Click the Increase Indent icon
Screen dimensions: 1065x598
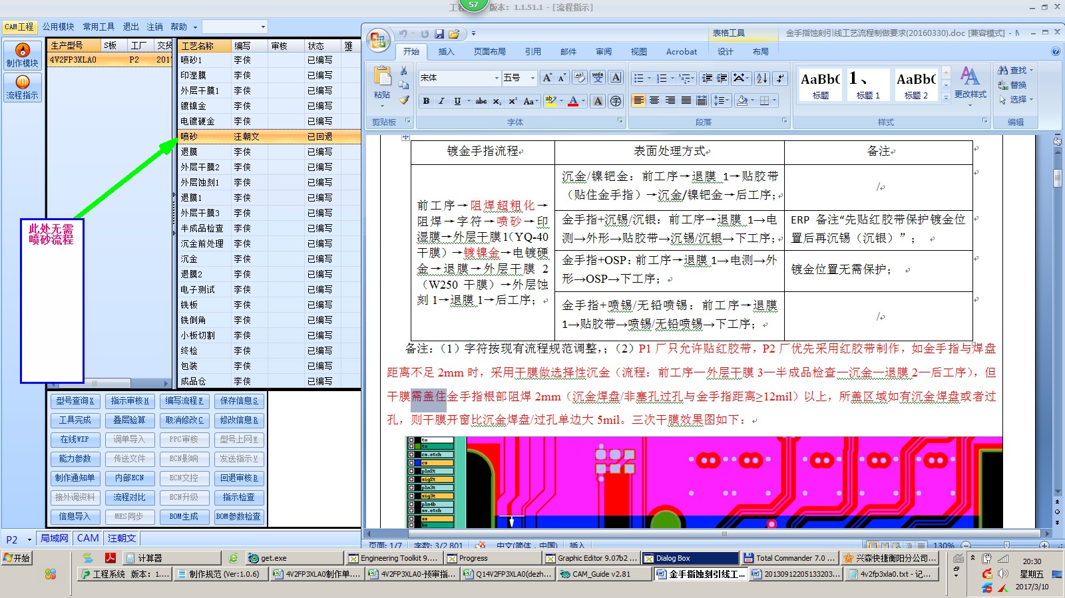722,78
